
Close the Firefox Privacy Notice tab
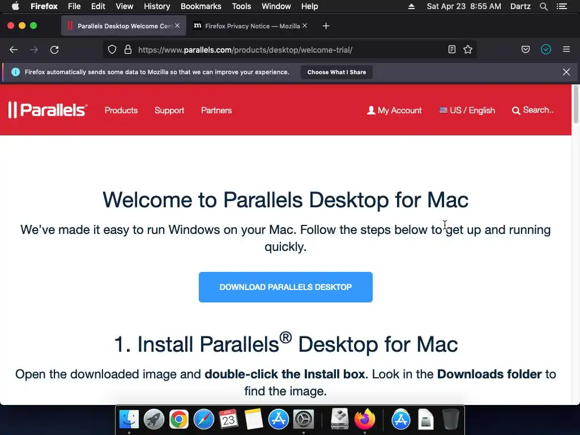[x=305, y=25]
